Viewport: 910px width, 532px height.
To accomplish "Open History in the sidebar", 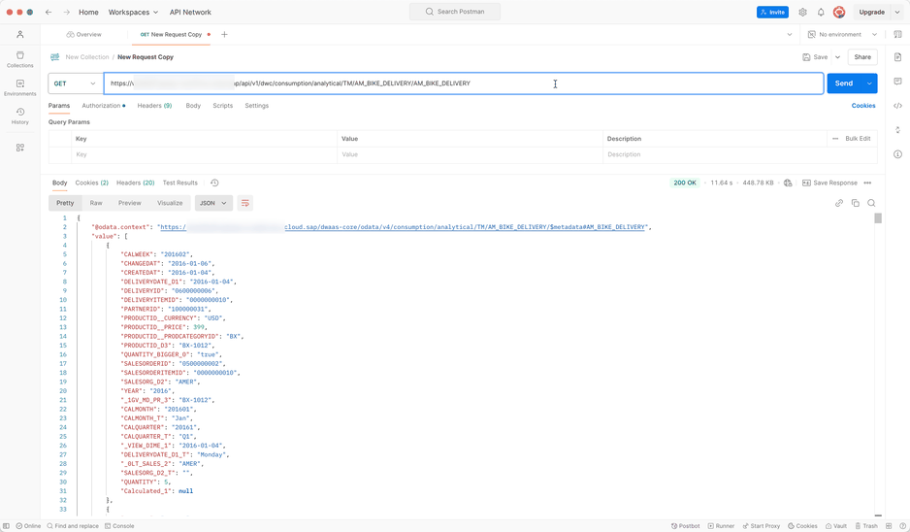I will (19, 116).
